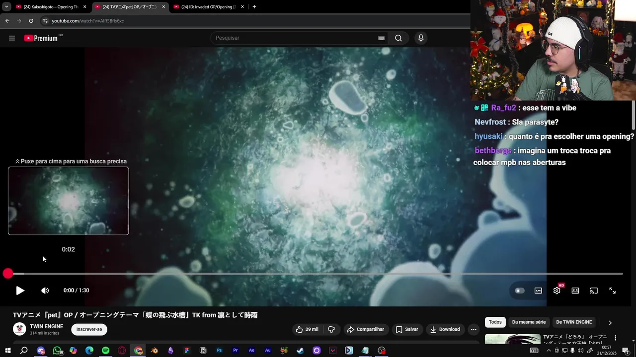The image size is (636, 357).
Task: Open Notion from the taskbar
Action: (x=203, y=351)
